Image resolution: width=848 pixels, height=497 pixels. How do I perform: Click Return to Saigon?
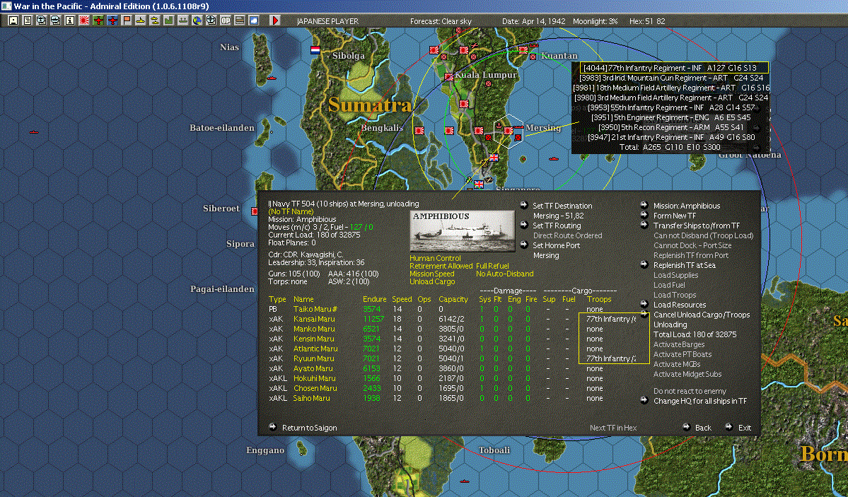[x=309, y=427]
